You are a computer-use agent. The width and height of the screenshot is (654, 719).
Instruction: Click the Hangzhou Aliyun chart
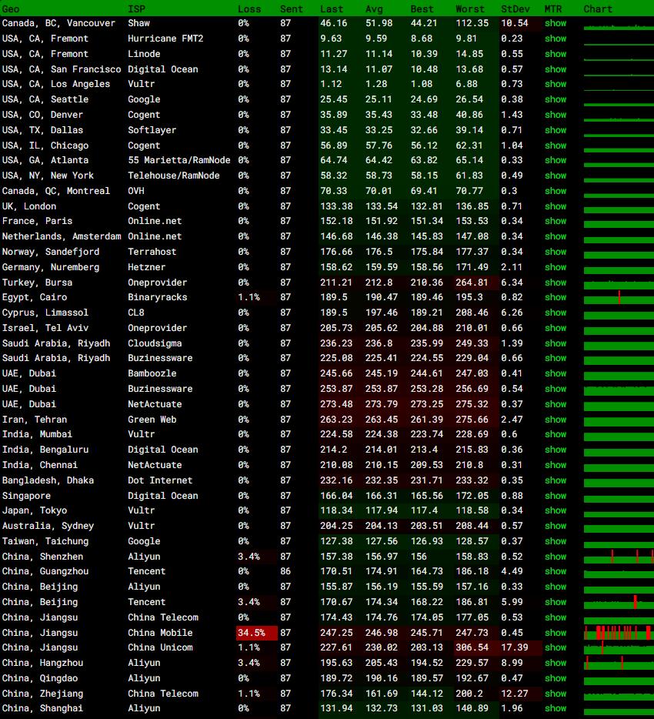(619, 663)
